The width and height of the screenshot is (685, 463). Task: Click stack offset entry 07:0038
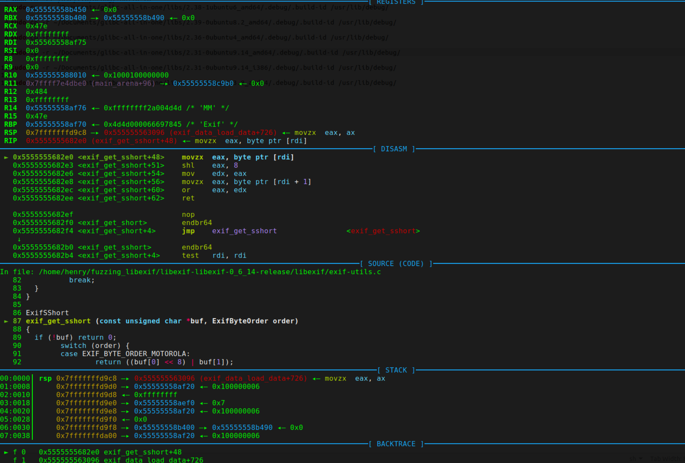[x=15, y=436]
